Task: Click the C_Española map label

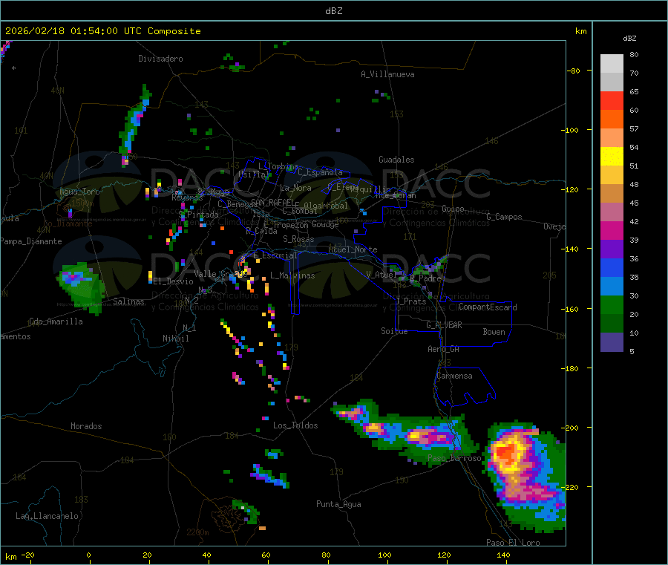Action: (x=320, y=172)
